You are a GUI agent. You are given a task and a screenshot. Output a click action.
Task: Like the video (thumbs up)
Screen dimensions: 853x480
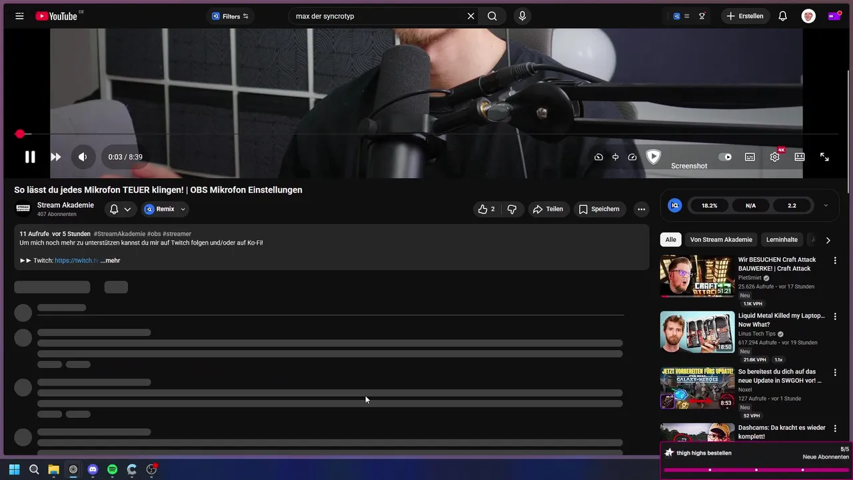click(486, 209)
